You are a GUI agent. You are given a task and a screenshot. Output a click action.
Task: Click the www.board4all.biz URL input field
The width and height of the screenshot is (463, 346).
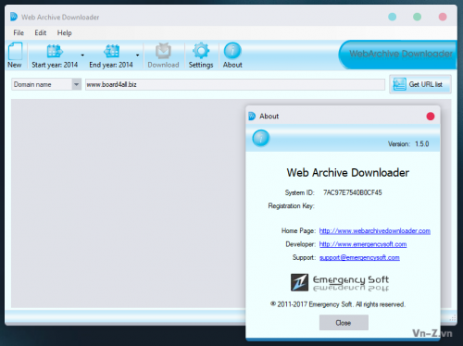235,84
